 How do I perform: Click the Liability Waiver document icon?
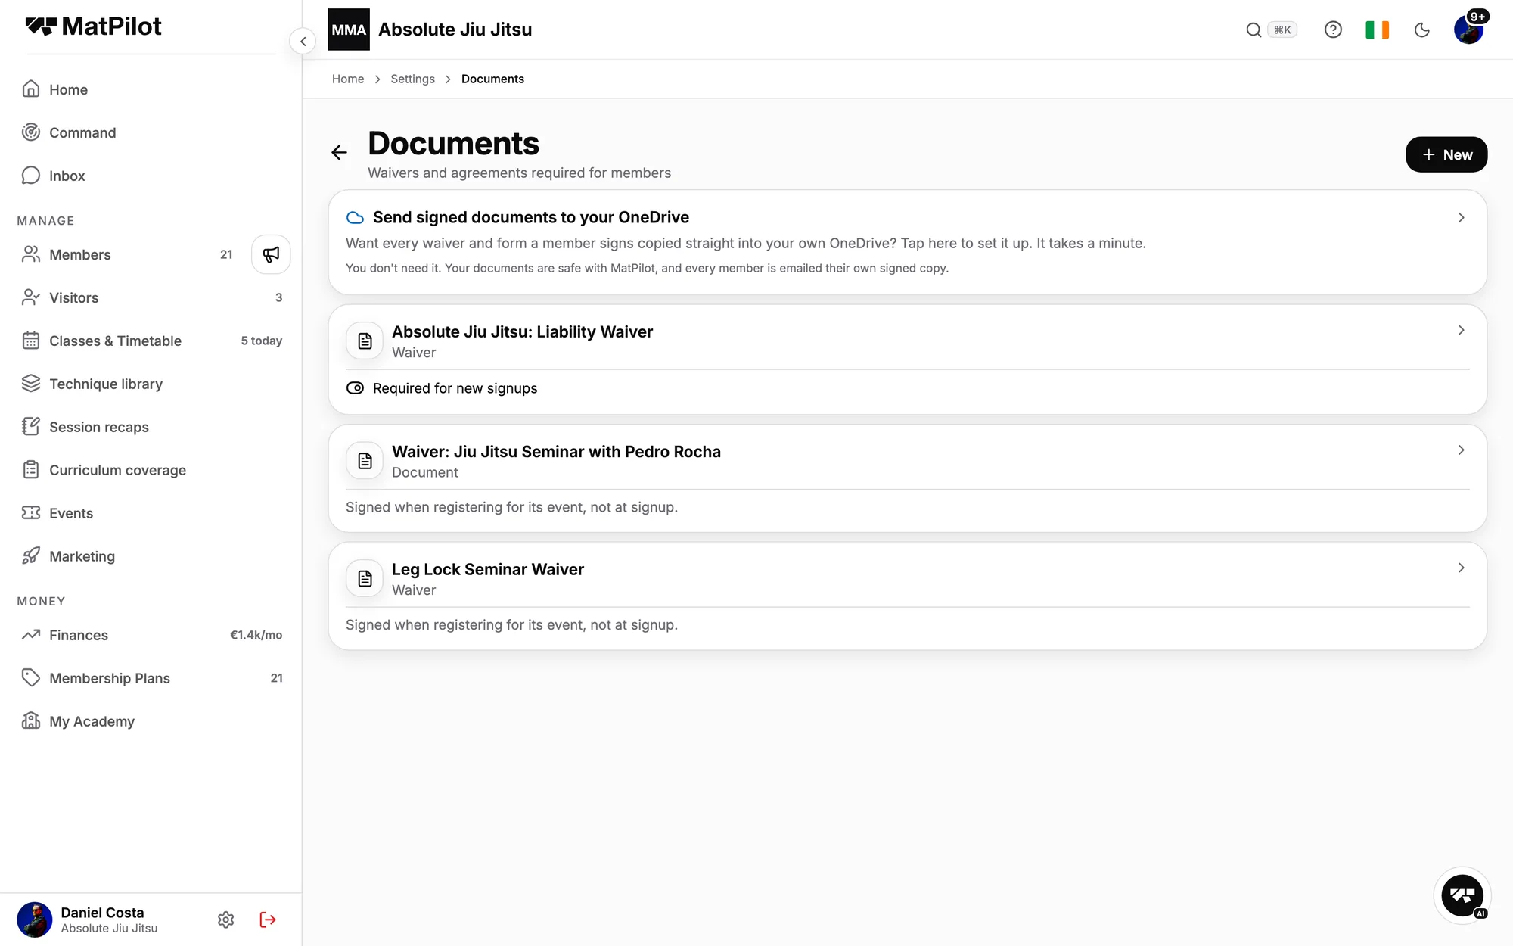(365, 341)
